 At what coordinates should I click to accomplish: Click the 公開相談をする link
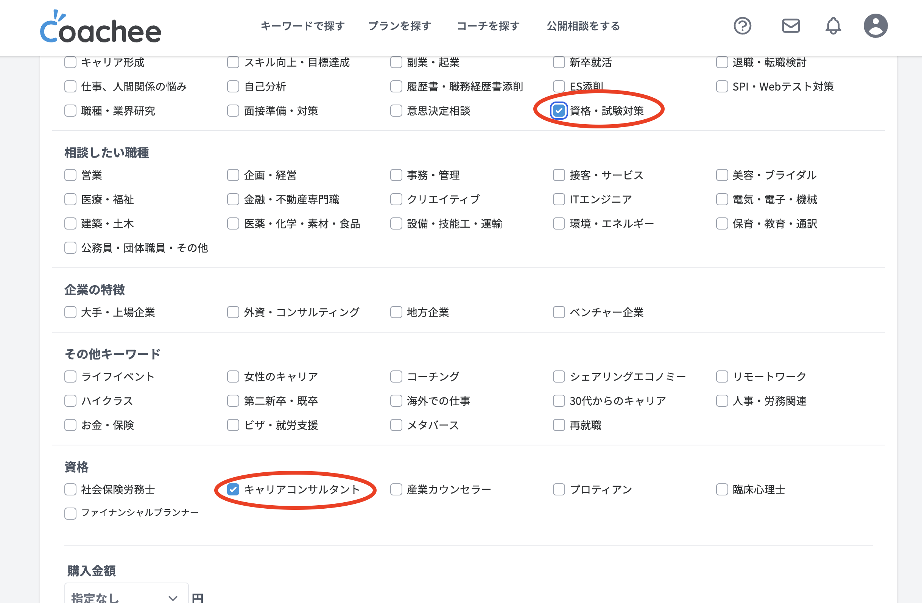pos(583,26)
